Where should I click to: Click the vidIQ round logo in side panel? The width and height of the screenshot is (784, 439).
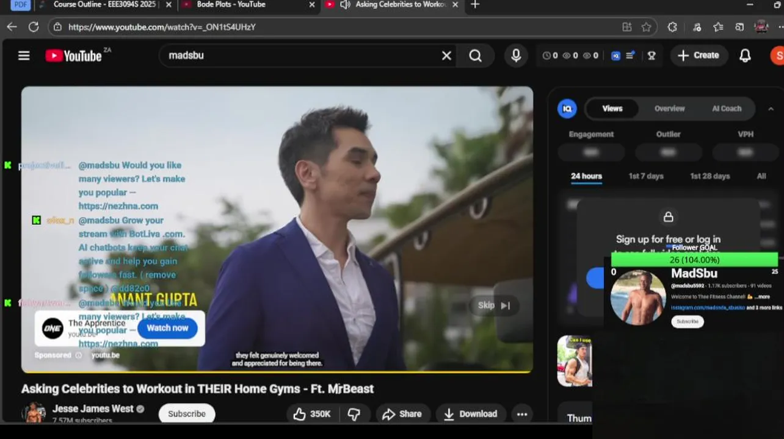click(x=567, y=109)
